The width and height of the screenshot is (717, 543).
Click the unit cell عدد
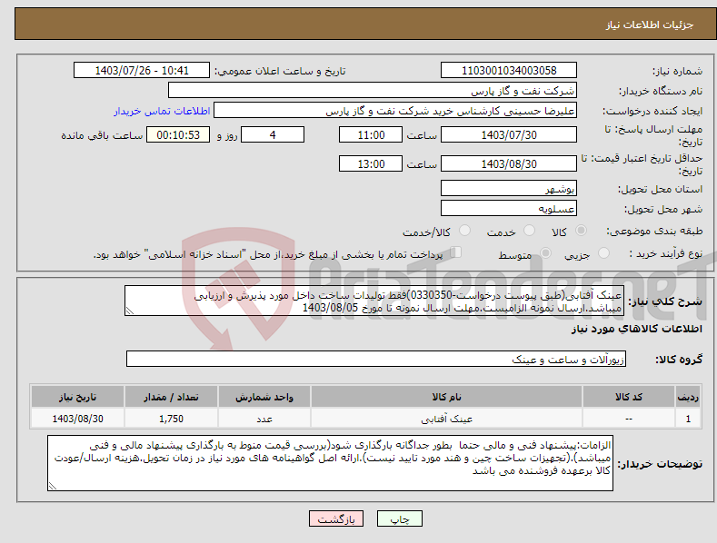pyautogui.click(x=264, y=419)
